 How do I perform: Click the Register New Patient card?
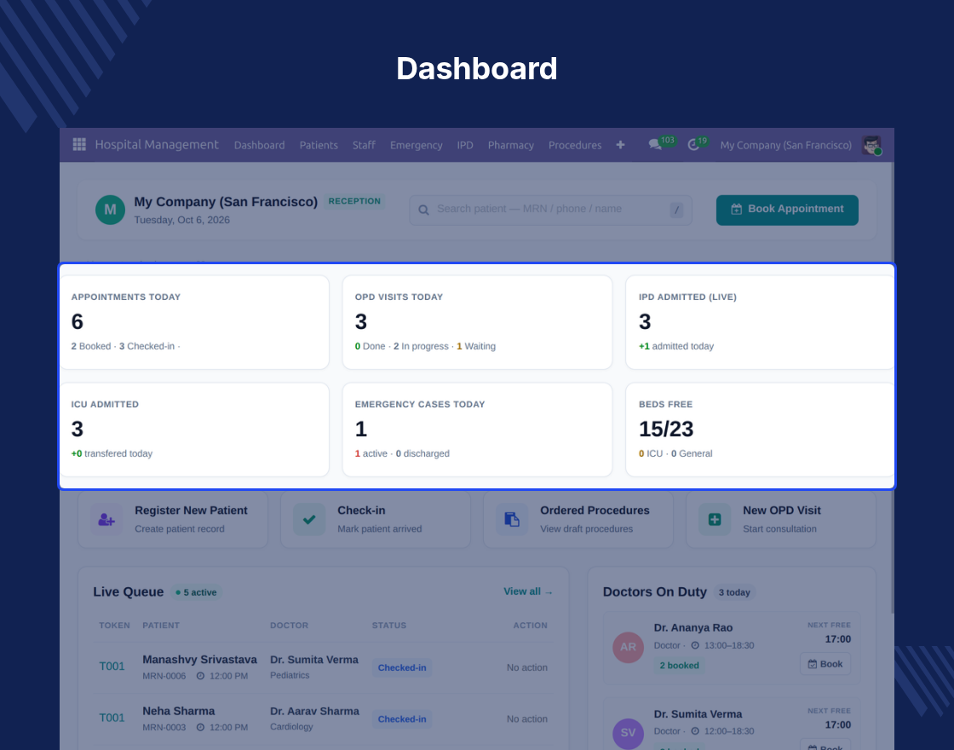pos(173,519)
